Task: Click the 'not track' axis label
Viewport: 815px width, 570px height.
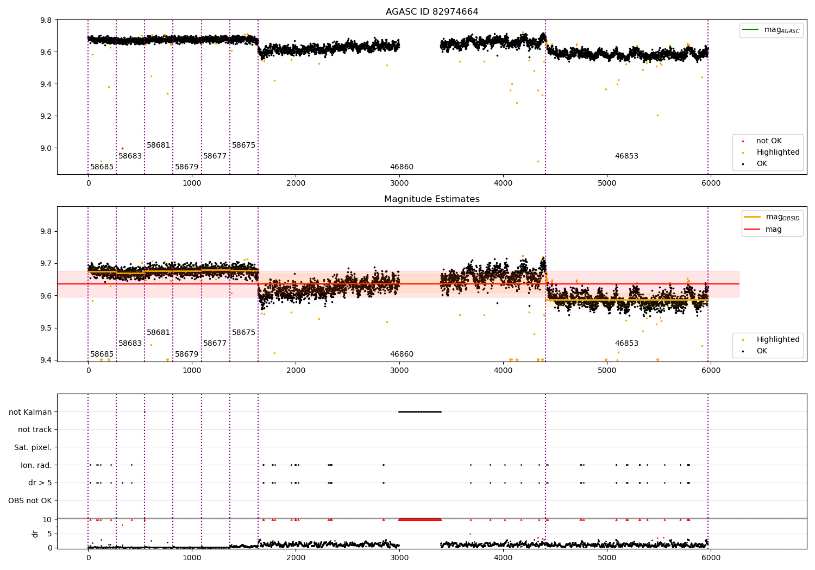Action: click(x=35, y=430)
